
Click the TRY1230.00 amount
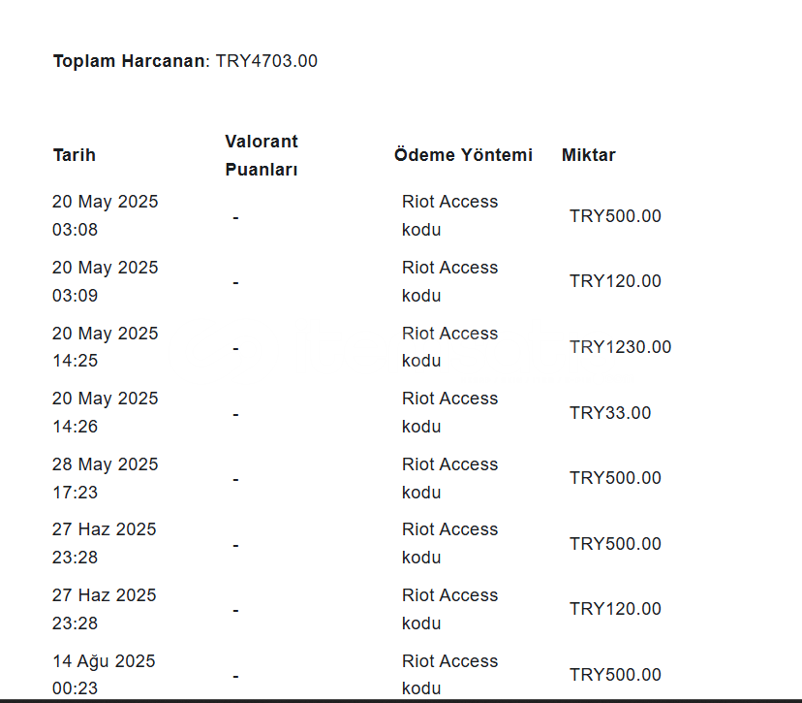click(x=620, y=347)
